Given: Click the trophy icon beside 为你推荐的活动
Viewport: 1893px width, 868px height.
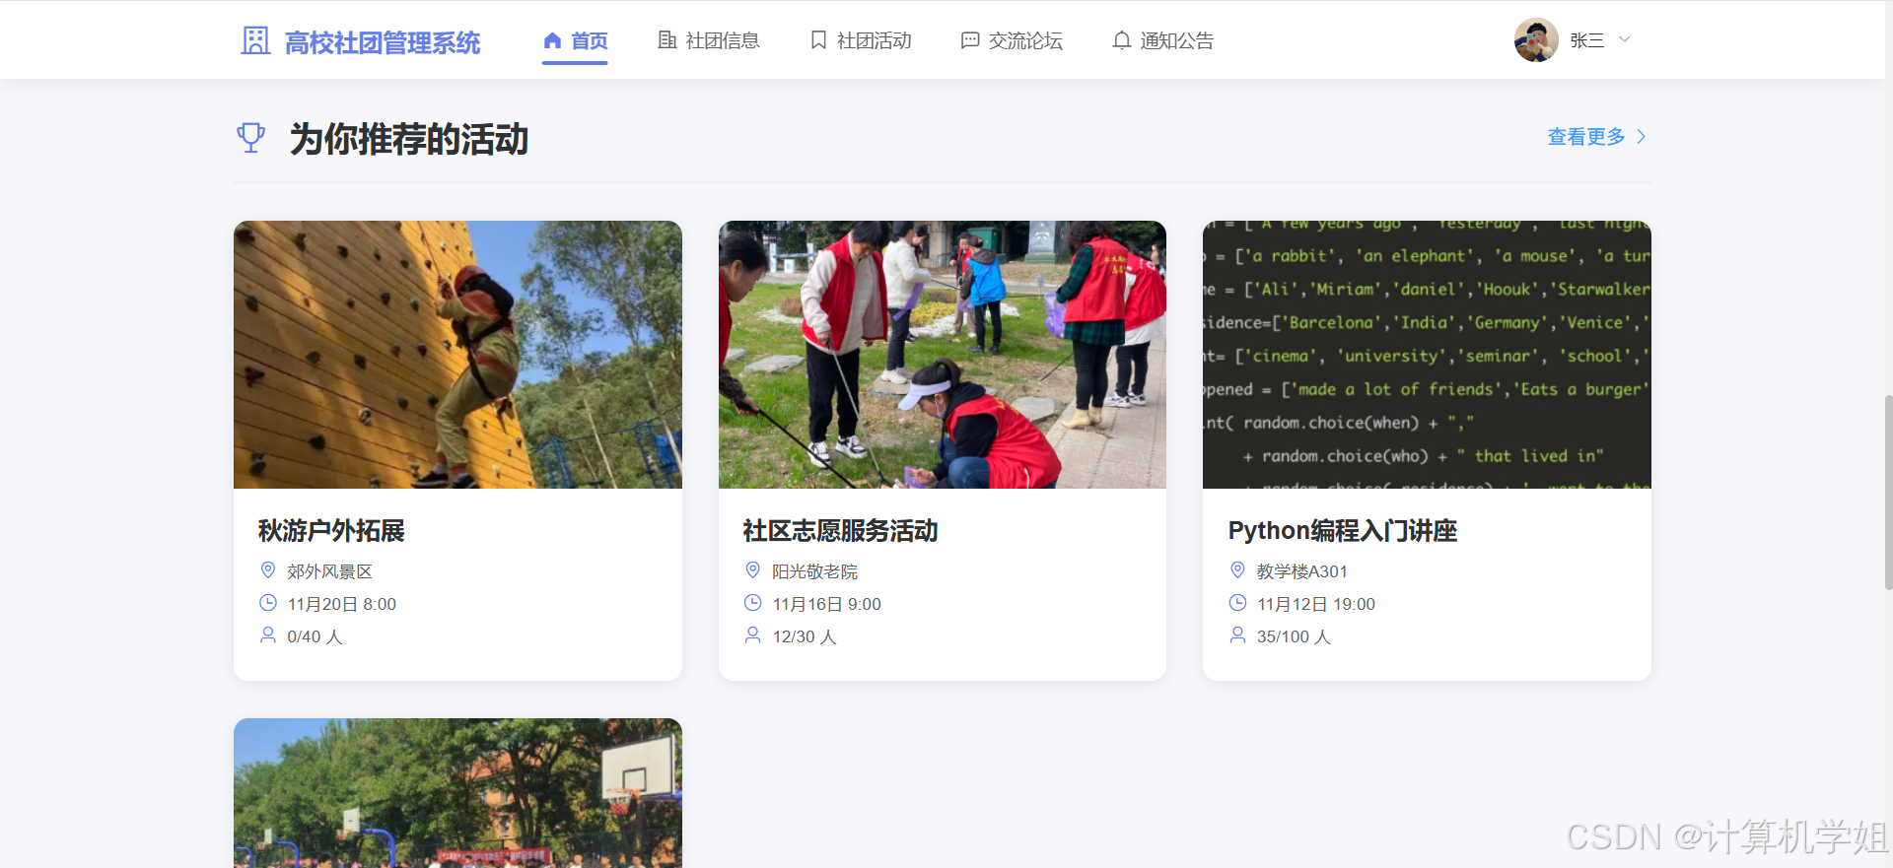Looking at the screenshot, I should [251, 138].
